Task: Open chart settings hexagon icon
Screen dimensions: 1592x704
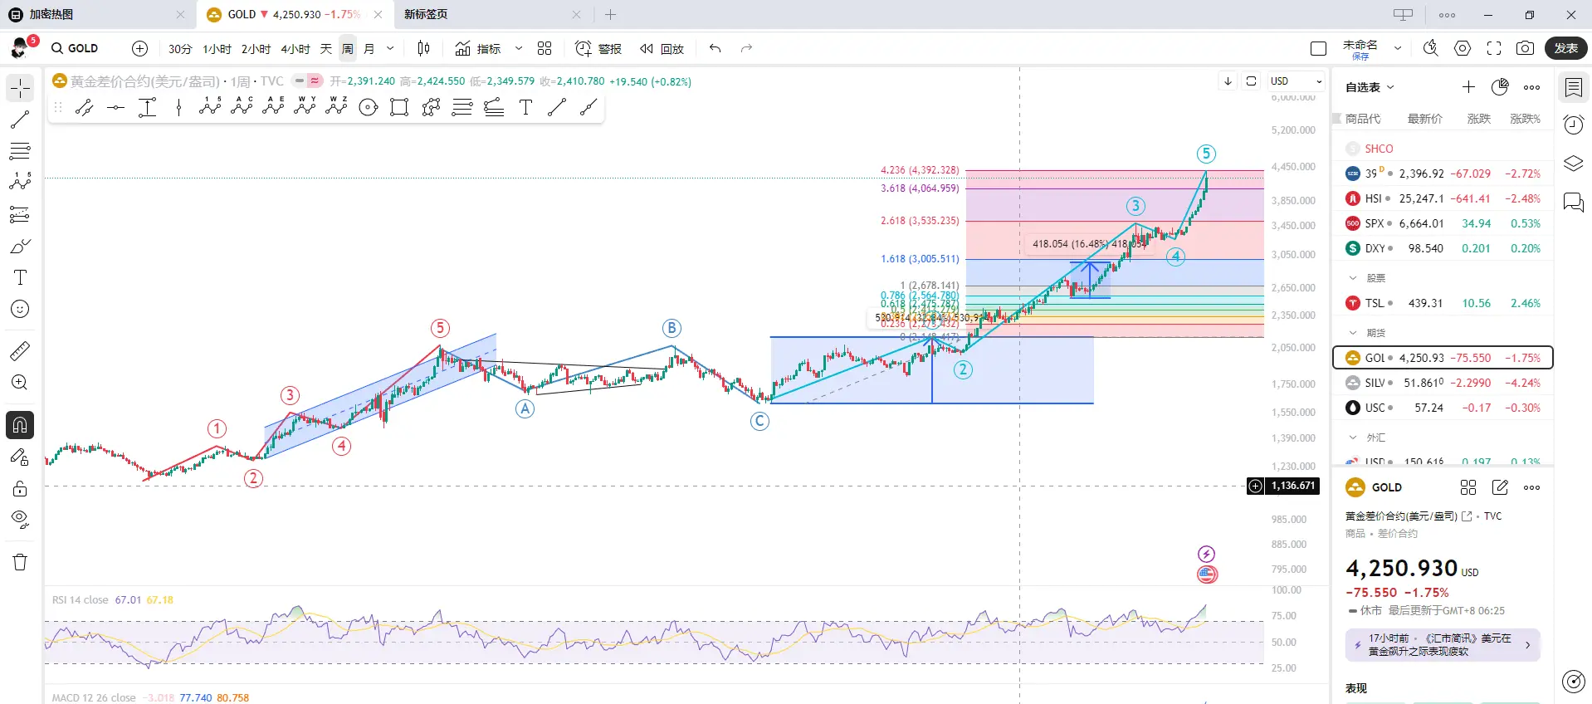Action: (1463, 48)
